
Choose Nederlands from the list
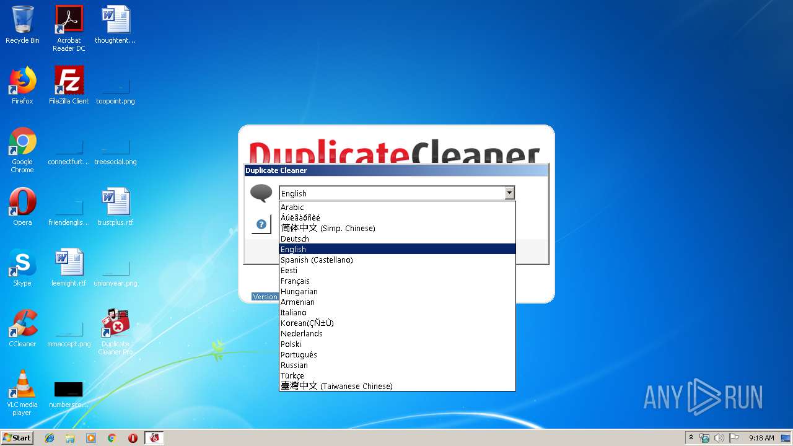(x=397, y=333)
